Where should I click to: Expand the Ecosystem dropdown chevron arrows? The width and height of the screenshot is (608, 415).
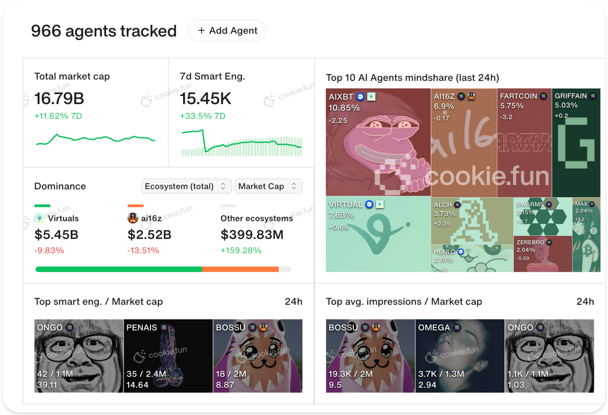223,186
